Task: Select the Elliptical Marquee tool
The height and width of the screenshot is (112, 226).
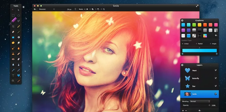Action: click(19, 16)
